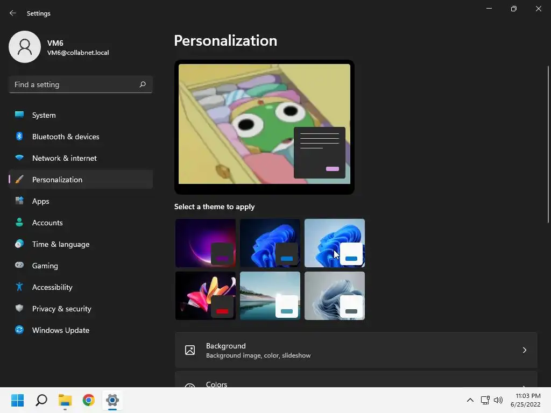
Task: Click the network tray icon
Action: 485,400
